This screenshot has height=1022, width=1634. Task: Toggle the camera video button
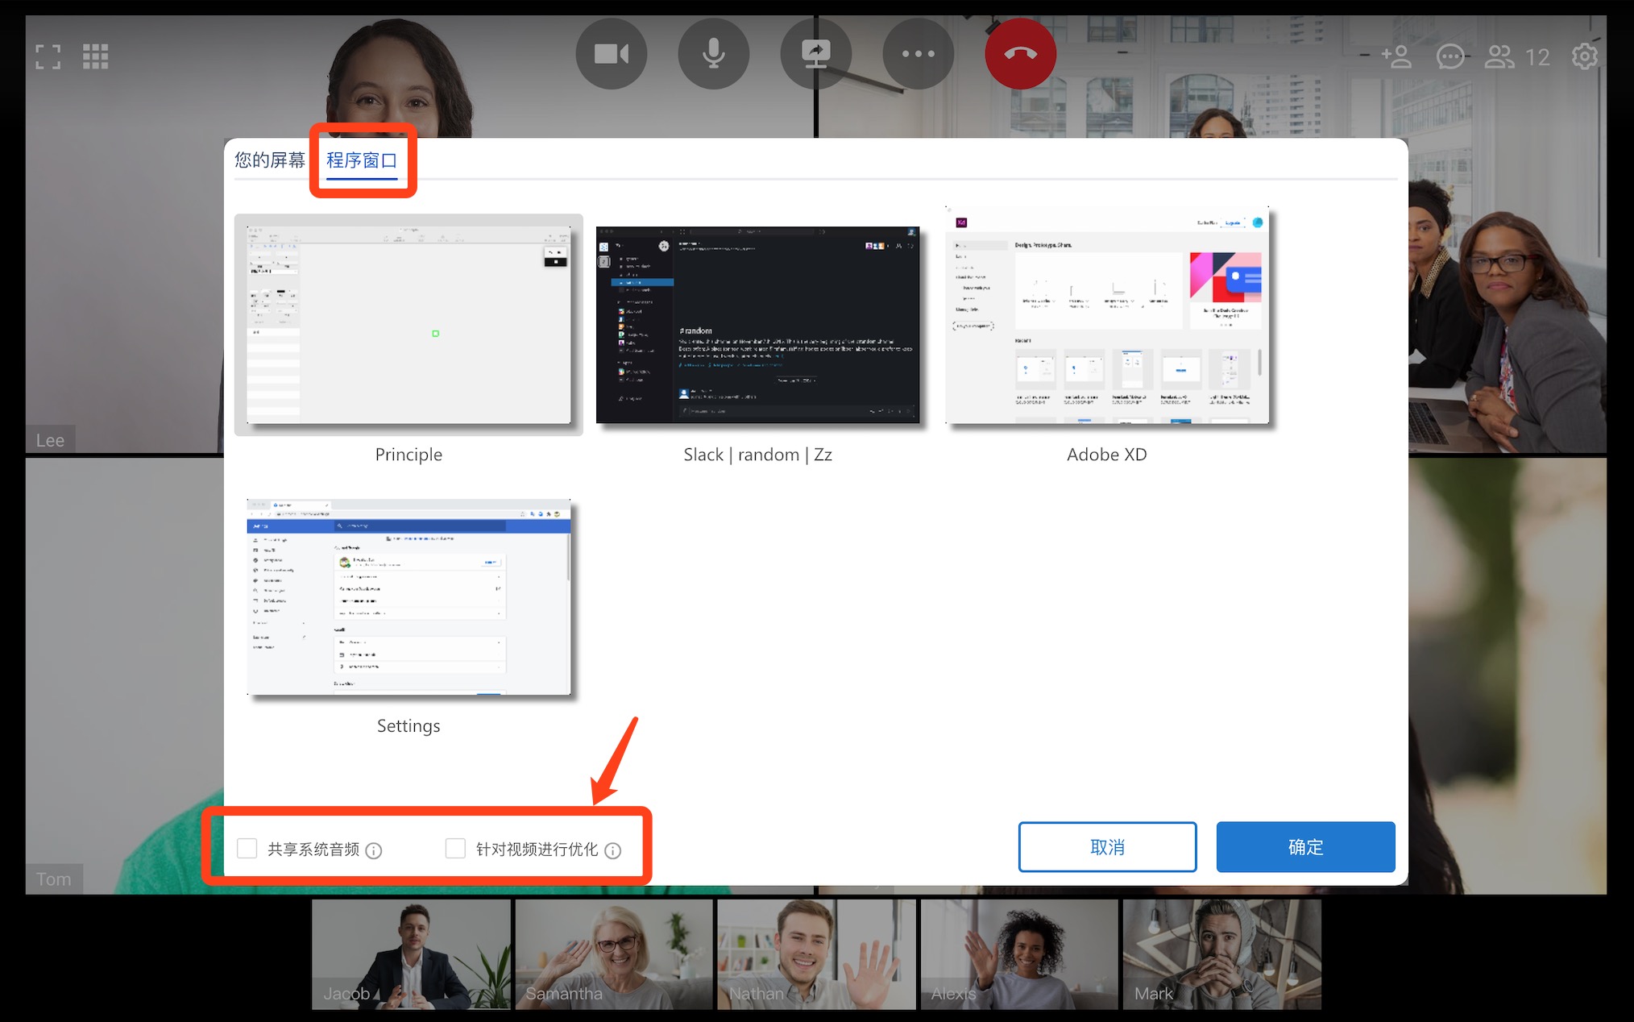(x=611, y=54)
